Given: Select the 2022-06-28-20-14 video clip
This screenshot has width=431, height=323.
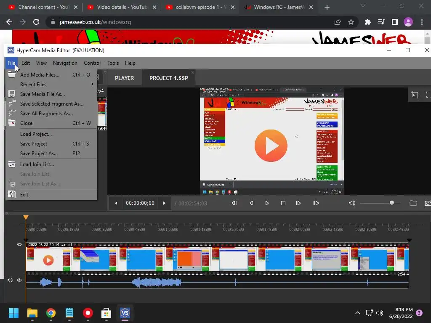Looking at the screenshot, I should point(217,259).
